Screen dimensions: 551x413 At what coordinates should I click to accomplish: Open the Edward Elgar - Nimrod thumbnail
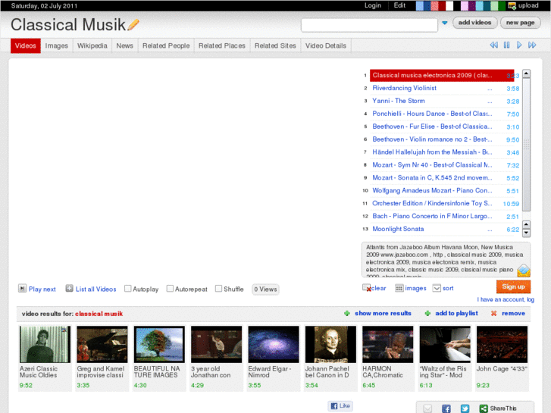click(x=274, y=344)
